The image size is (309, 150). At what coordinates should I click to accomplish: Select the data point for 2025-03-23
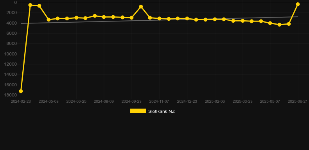pyautogui.click(x=243, y=21)
